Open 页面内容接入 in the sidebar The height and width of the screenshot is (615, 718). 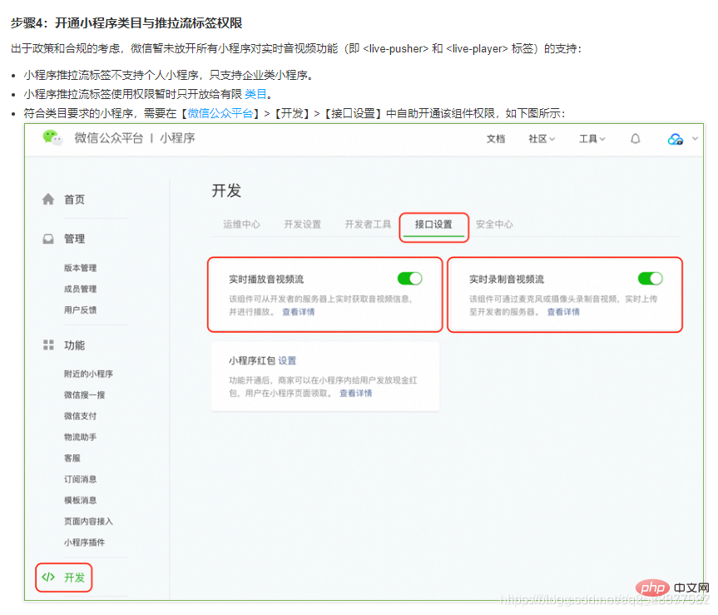click(88, 521)
